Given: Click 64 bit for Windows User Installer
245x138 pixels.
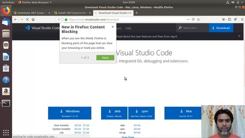Looking at the screenshot, I should tap(78, 125).
